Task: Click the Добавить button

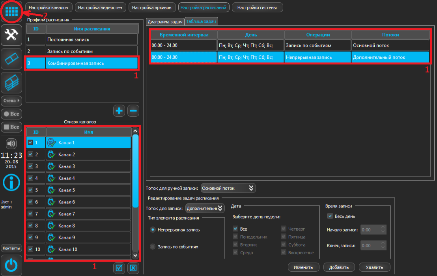Action: 339,267
